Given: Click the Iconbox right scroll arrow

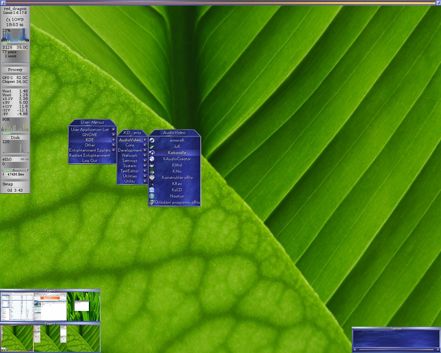Looking at the screenshot, I should coord(438,350).
